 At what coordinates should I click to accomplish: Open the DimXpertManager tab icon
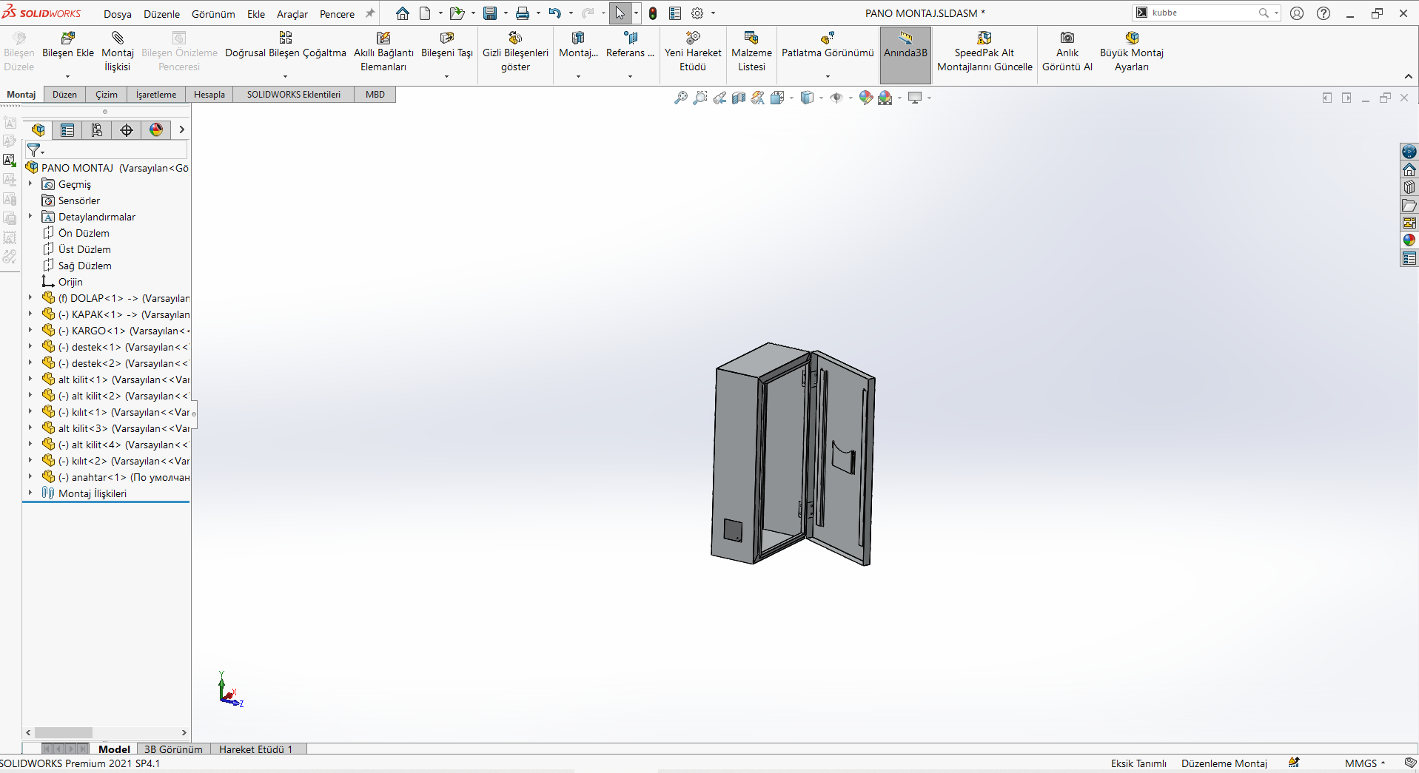(x=127, y=130)
